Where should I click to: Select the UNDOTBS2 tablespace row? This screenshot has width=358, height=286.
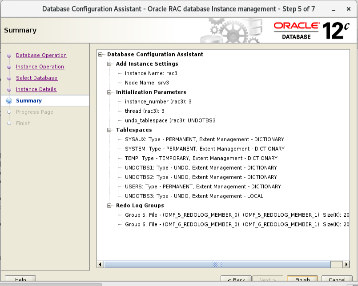[201, 177]
